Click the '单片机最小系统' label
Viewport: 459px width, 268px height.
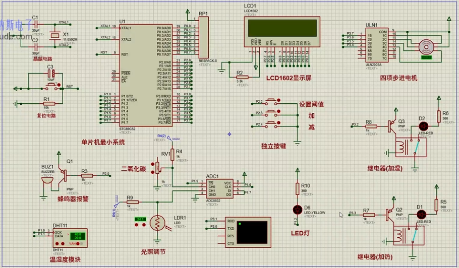(x=103, y=143)
